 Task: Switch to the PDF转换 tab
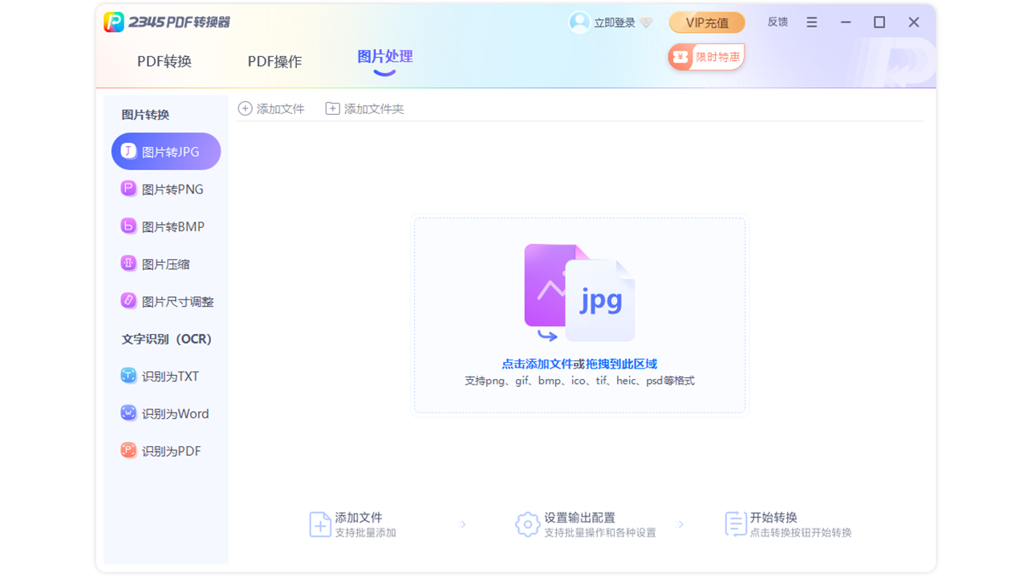click(167, 61)
